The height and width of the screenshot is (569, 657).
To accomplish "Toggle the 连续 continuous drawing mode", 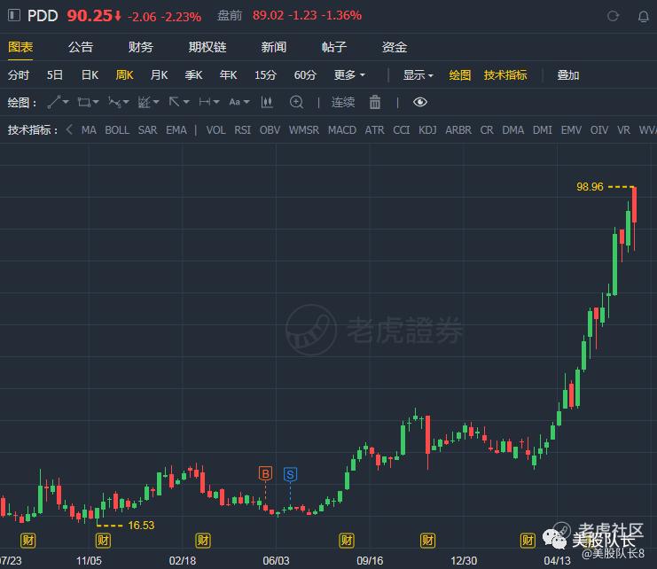I will point(343,102).
